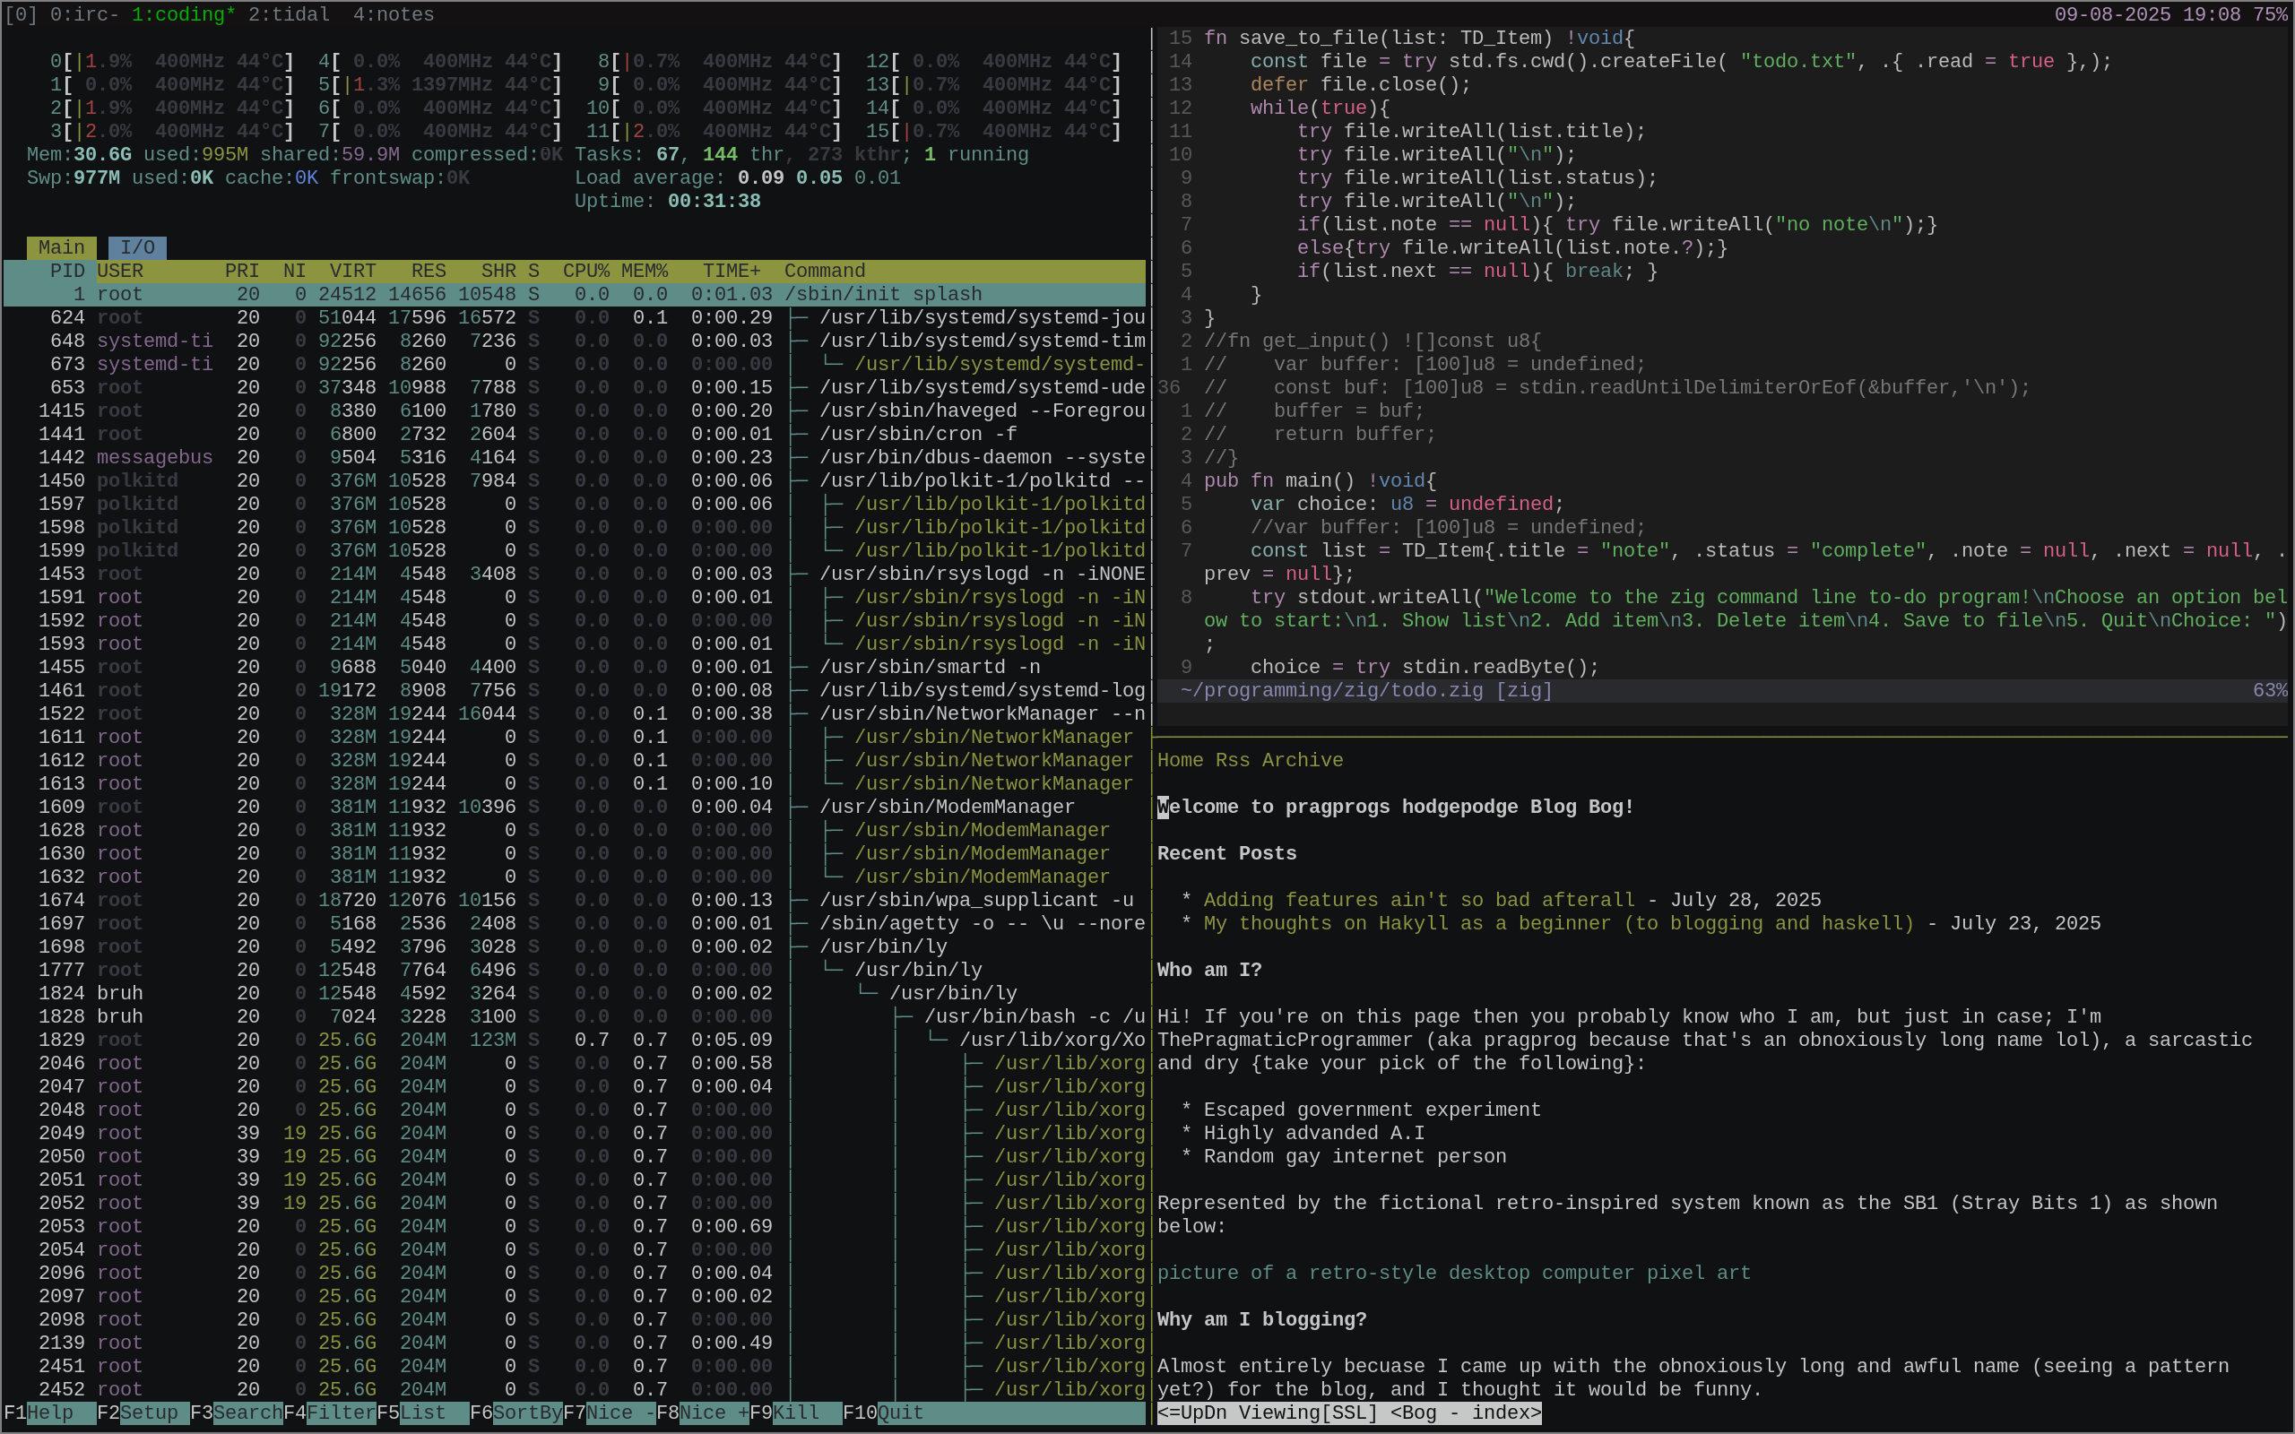Open the SortBy menu in htop
Viewport: 2295px width, 1434px height.
point(517,1412)
